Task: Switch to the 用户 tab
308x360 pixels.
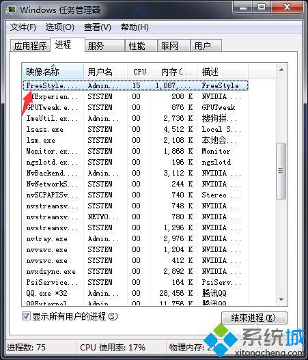Action: (206, 46)
